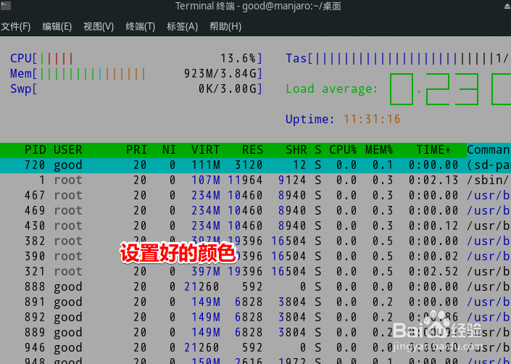This screenshot has width=511, height=364.
Task: Select process row PID 946
Action: (255, 348)
